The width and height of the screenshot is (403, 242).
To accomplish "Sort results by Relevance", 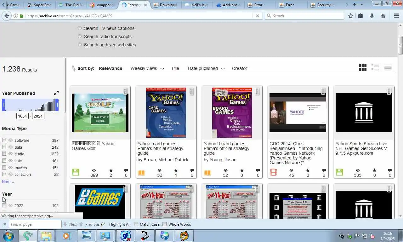I will pos(111,68).
